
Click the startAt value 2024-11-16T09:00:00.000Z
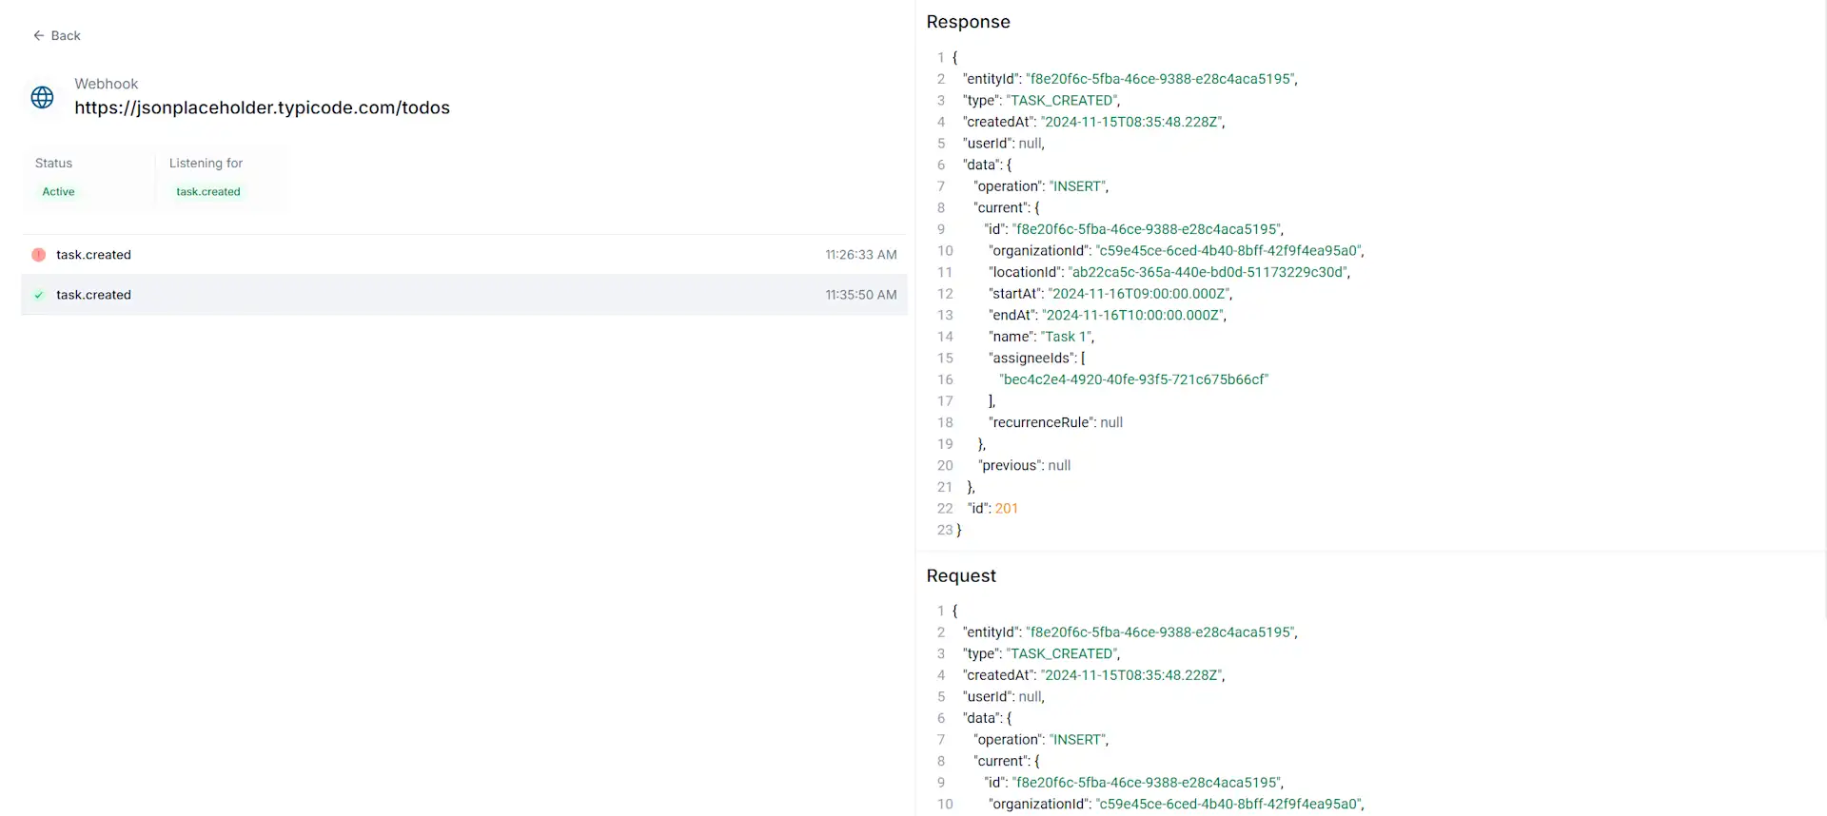click(x=1139, y=294)
